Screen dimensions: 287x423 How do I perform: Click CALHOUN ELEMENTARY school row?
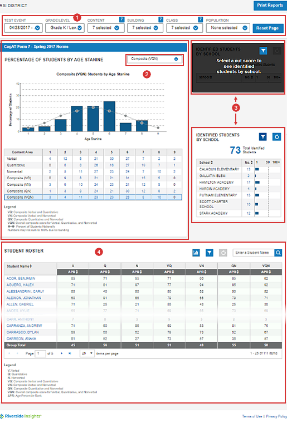click(239, 169)
